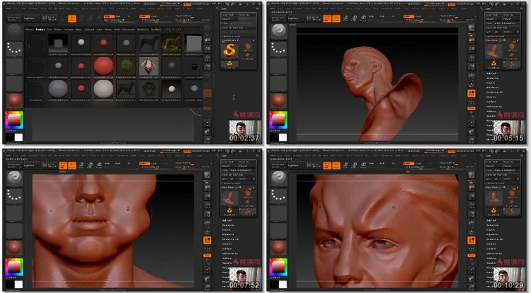Open LightBox Alpha tab in 00:02:37 frame

point(79,30)
